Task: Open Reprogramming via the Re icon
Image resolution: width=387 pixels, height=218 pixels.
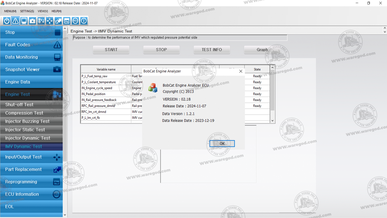Action: pyautogui.click(x=67, y=21)
